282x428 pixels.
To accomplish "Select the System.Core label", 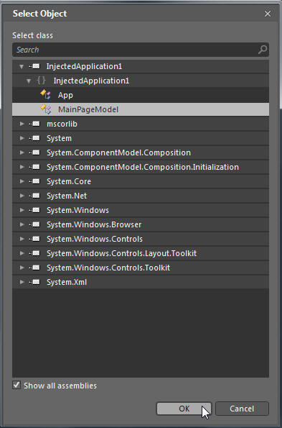I will tap(69, 181).
